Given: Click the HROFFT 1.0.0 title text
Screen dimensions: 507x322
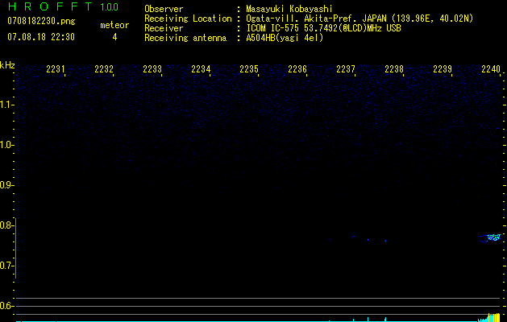Looking at the screenshot, I should [x=63, y=6].
